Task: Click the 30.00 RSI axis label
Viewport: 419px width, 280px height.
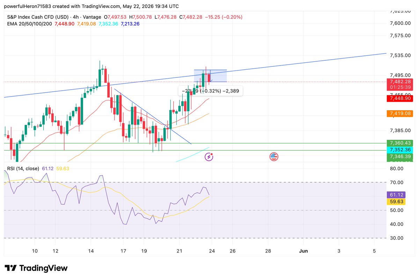Action: coord(397,238)
